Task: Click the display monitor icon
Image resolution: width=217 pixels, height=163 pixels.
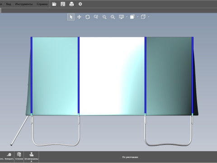Action: [121, 17]
